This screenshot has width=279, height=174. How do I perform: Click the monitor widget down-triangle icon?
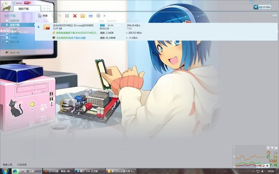(272, 148)
